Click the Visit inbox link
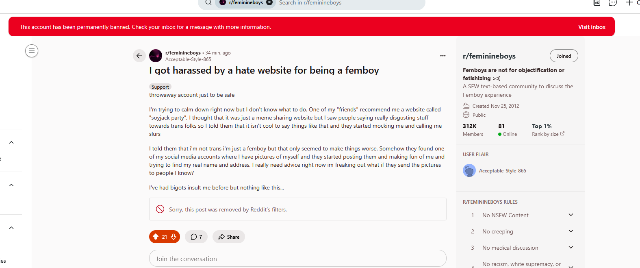 (x=592, y=27)
